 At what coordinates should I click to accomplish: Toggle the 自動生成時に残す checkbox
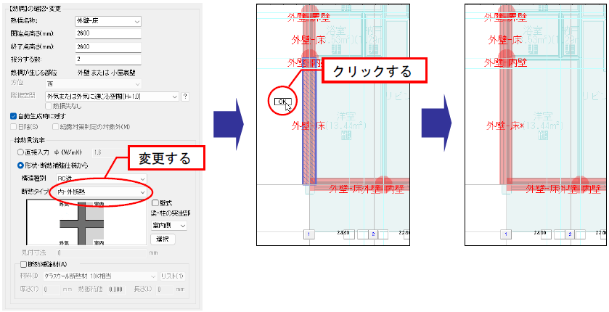tap(14, 115)
